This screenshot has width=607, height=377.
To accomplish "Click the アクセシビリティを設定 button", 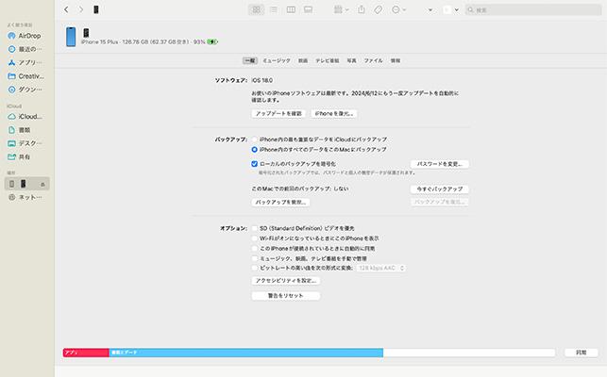I will click(x=286, y=281).
